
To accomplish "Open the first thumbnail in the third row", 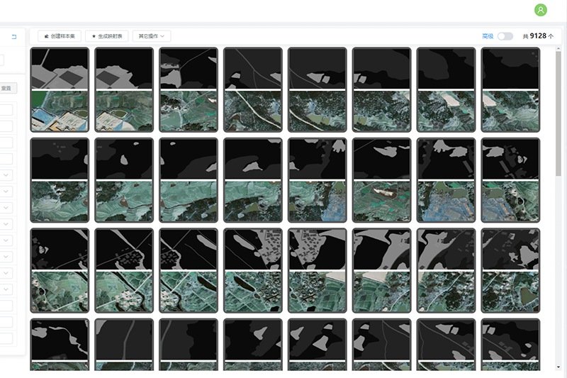I will coord(60,270).
